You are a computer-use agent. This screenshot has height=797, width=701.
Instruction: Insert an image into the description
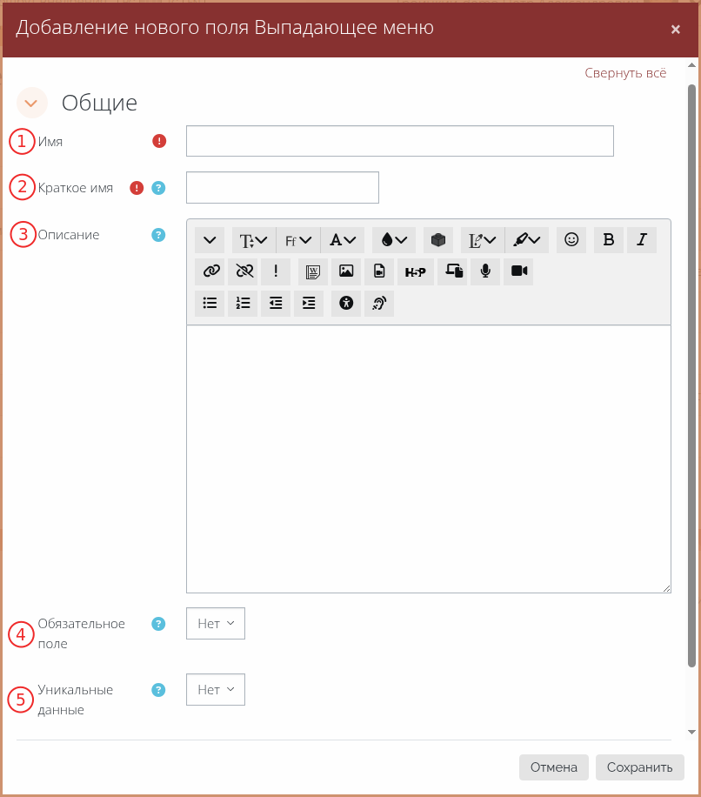346,271
